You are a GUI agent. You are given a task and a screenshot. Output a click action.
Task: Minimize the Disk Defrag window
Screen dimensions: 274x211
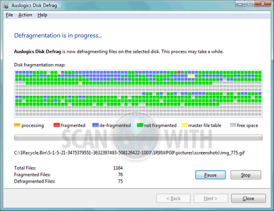coord(240,4)
